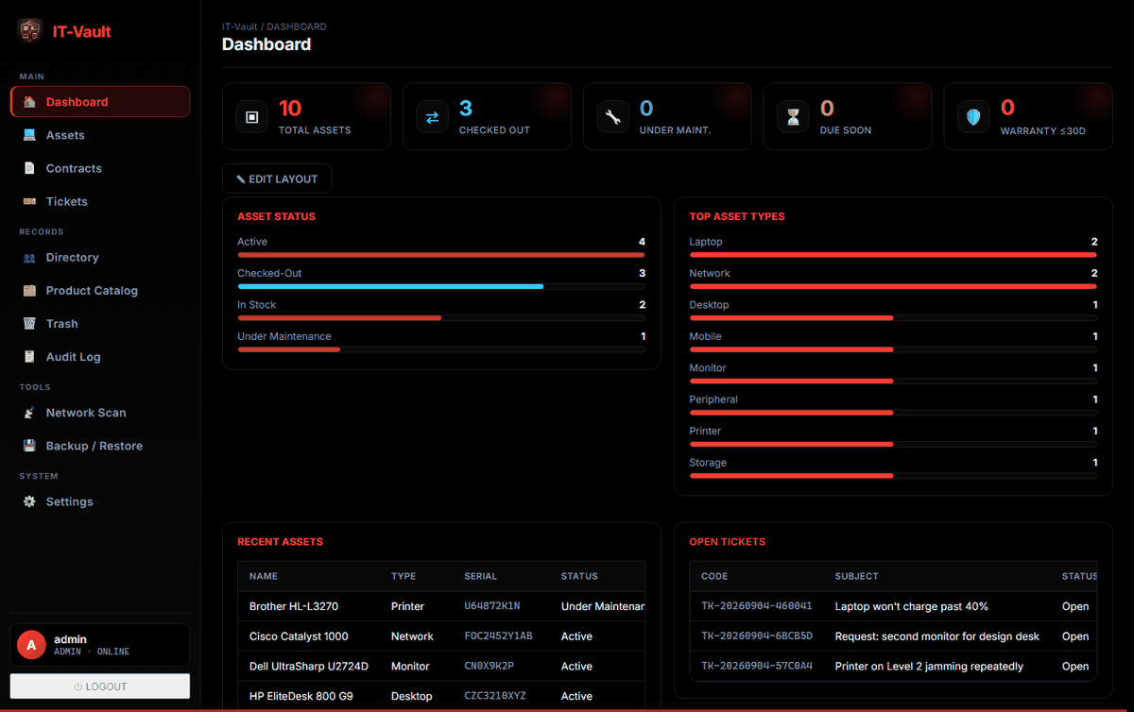Select the HP EliteDesk 800 G9 row
The height and width of the screenshot is (712, 1134).
pos(441,696)
